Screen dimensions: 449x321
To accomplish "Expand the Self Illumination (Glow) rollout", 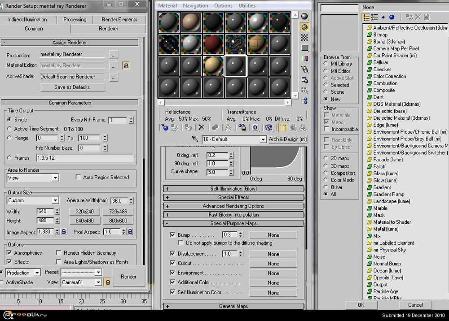I will (x=233, y=189).
